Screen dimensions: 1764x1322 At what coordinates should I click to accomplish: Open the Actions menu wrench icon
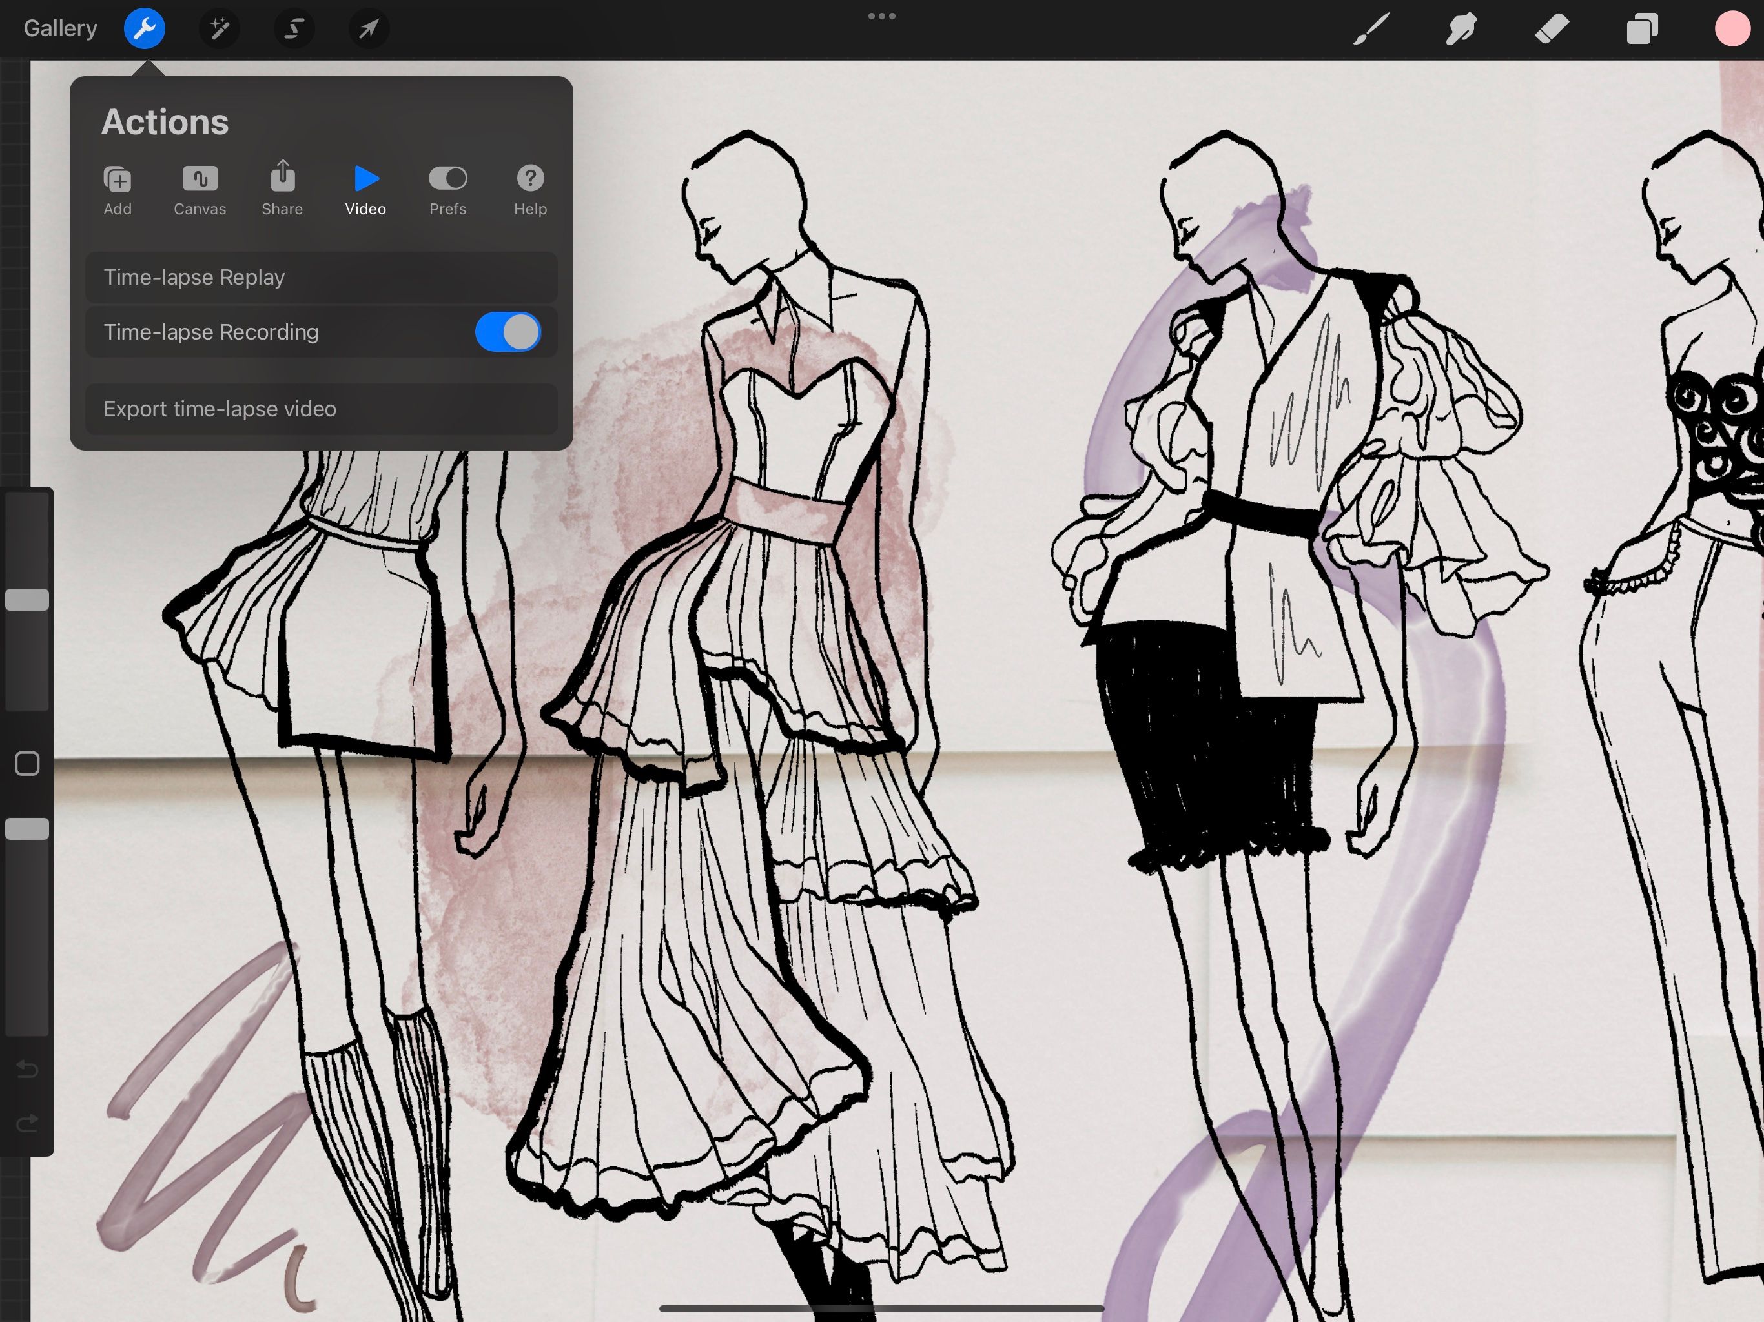coord(145,28)
